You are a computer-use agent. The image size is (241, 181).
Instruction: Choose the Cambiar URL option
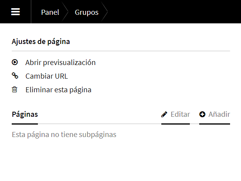(46, 76)
